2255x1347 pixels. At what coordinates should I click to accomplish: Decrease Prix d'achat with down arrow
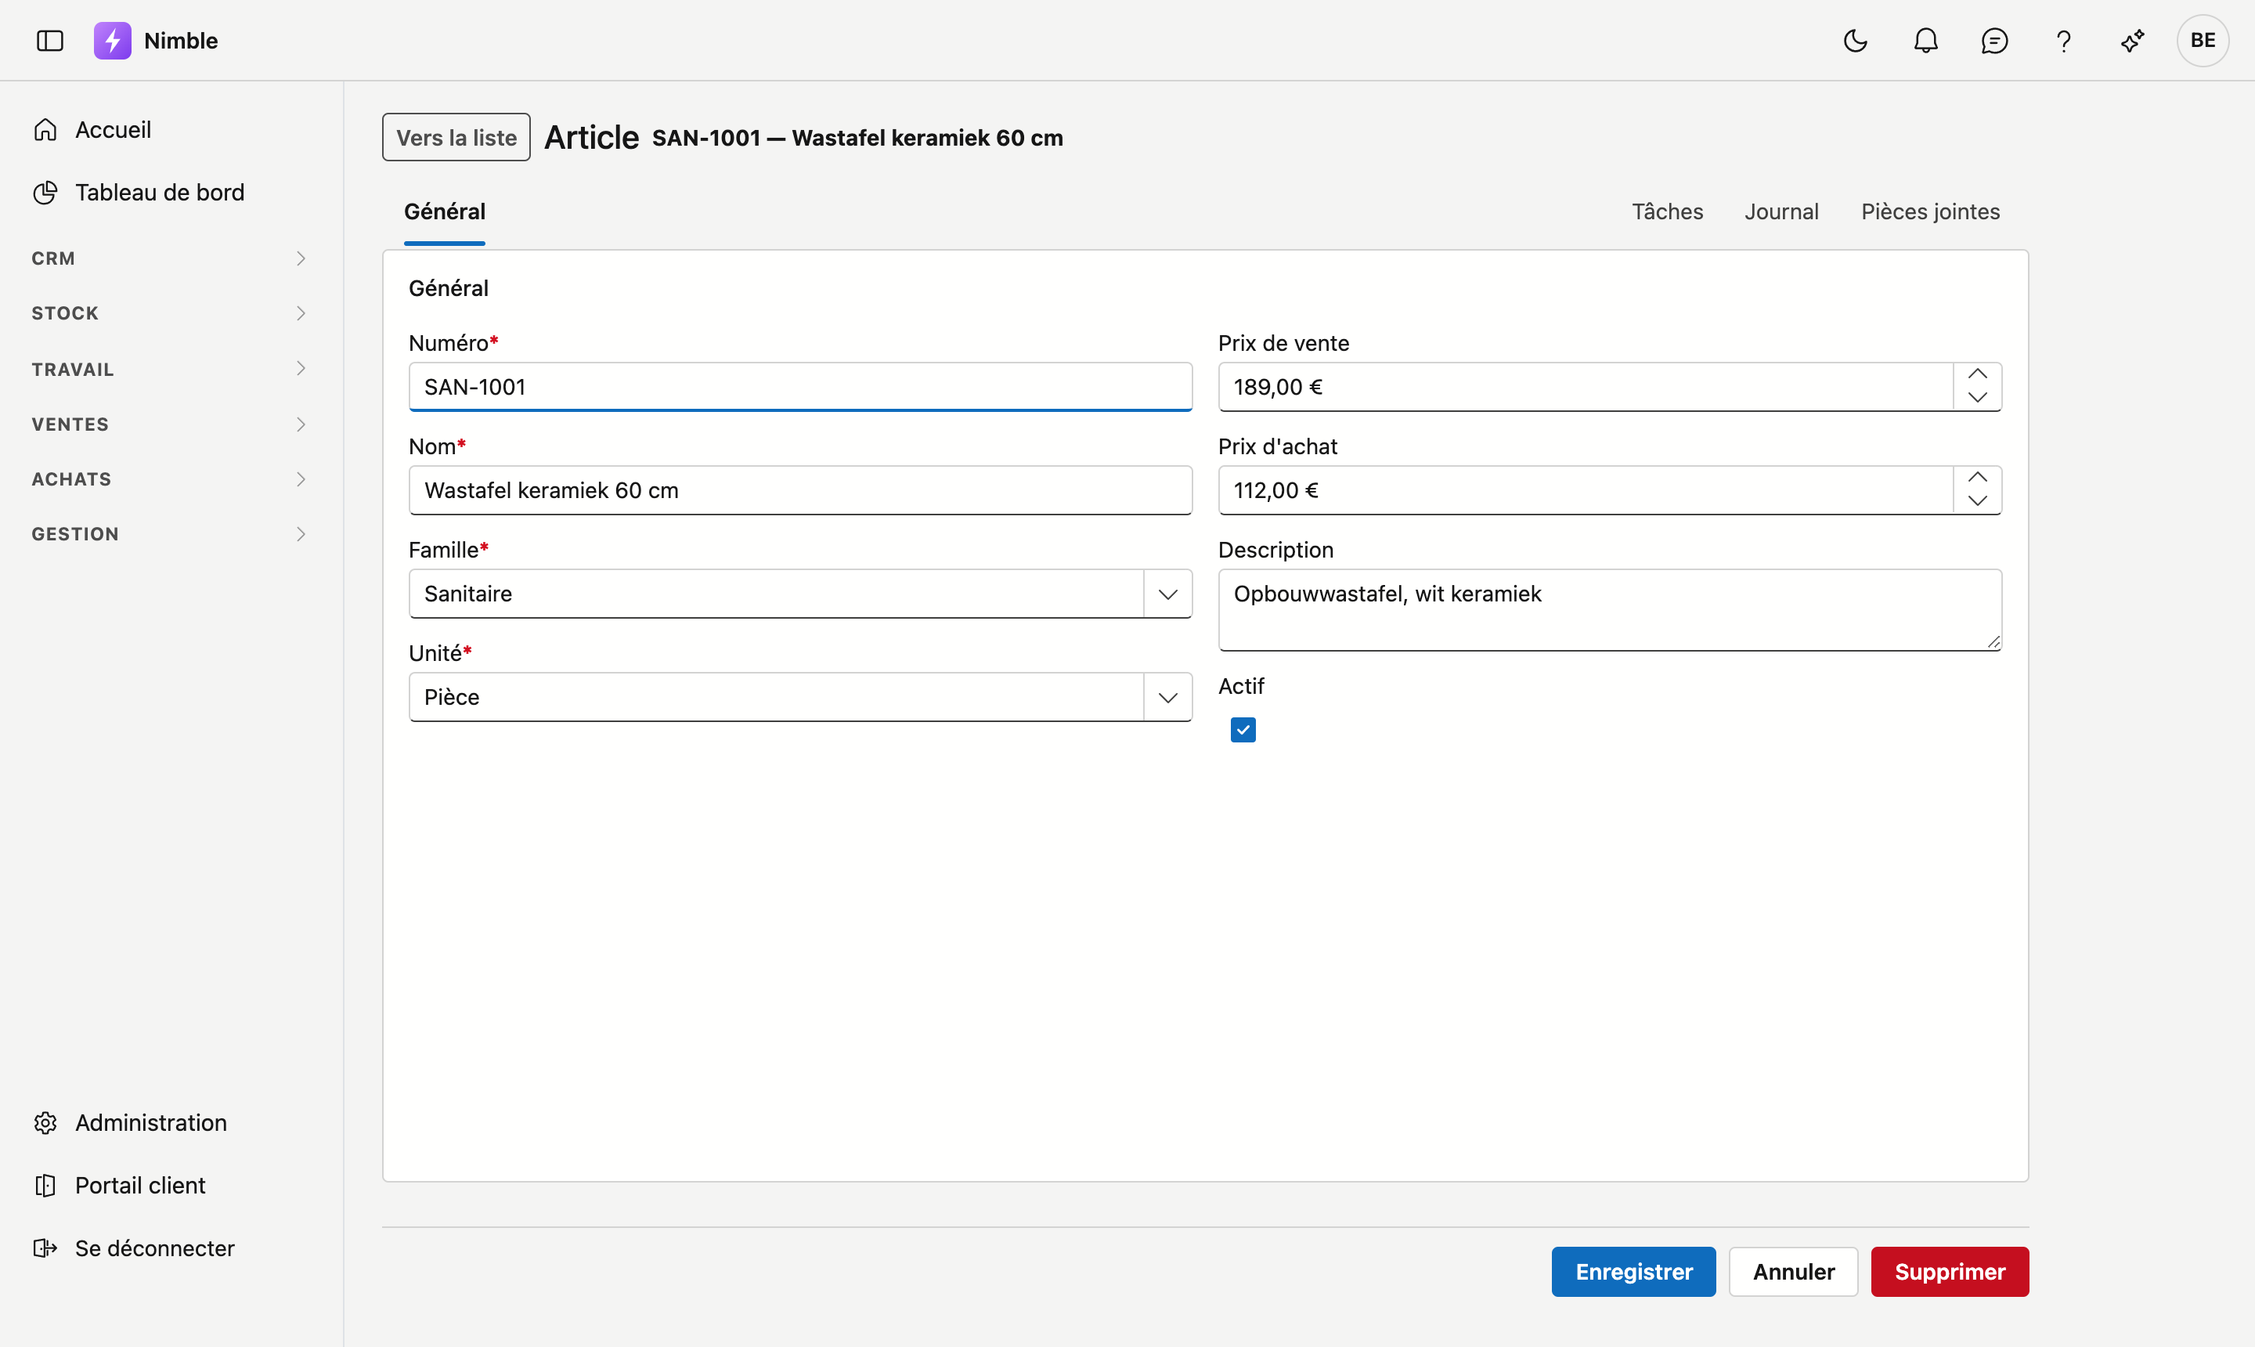click(x=1977, y=501)
